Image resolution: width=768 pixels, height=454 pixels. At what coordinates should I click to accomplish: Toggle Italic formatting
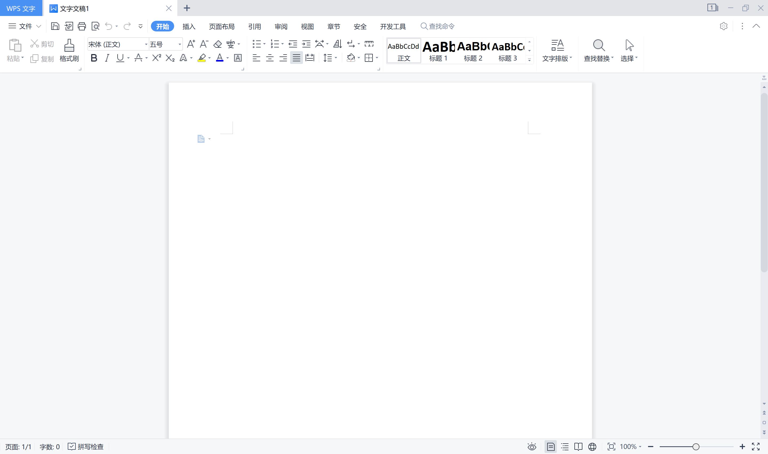(107, 58)
